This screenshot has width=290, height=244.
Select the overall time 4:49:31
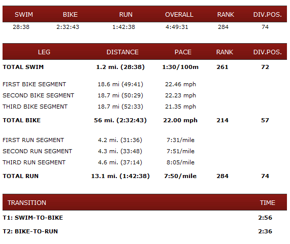(177, 27)
